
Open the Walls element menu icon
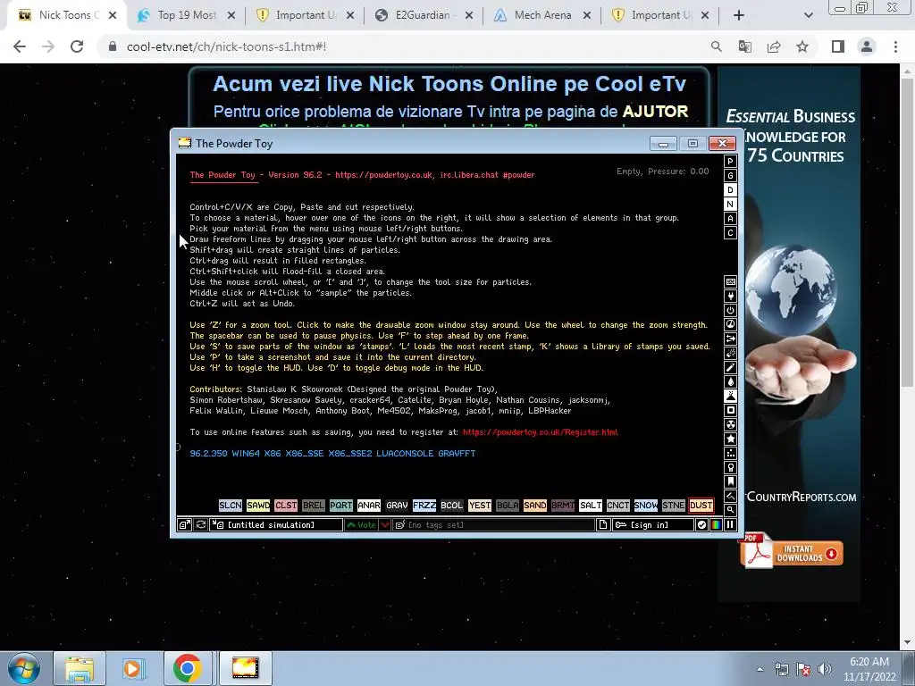click(730, 281)
